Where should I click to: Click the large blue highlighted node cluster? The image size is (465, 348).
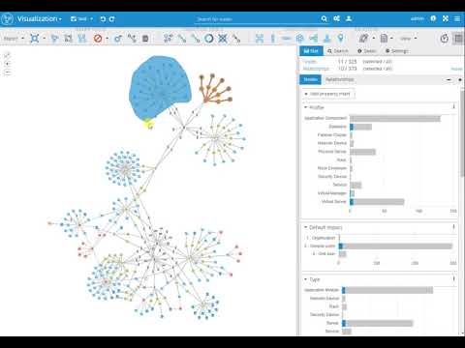(160, 87)
